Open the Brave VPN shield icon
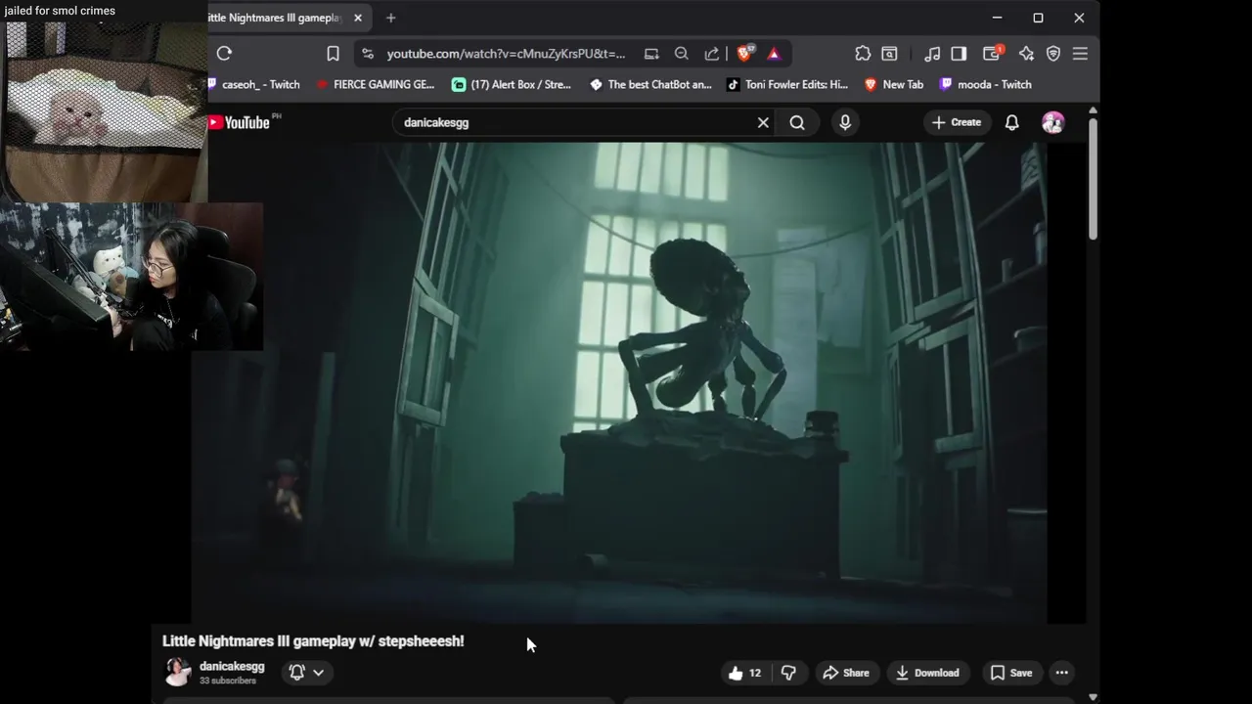Screen dimensions: 1252x704 tap(1053, 54)
